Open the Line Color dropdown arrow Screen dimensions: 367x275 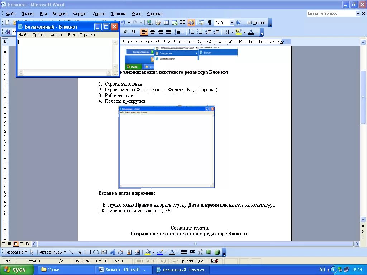tap(166, 252)
